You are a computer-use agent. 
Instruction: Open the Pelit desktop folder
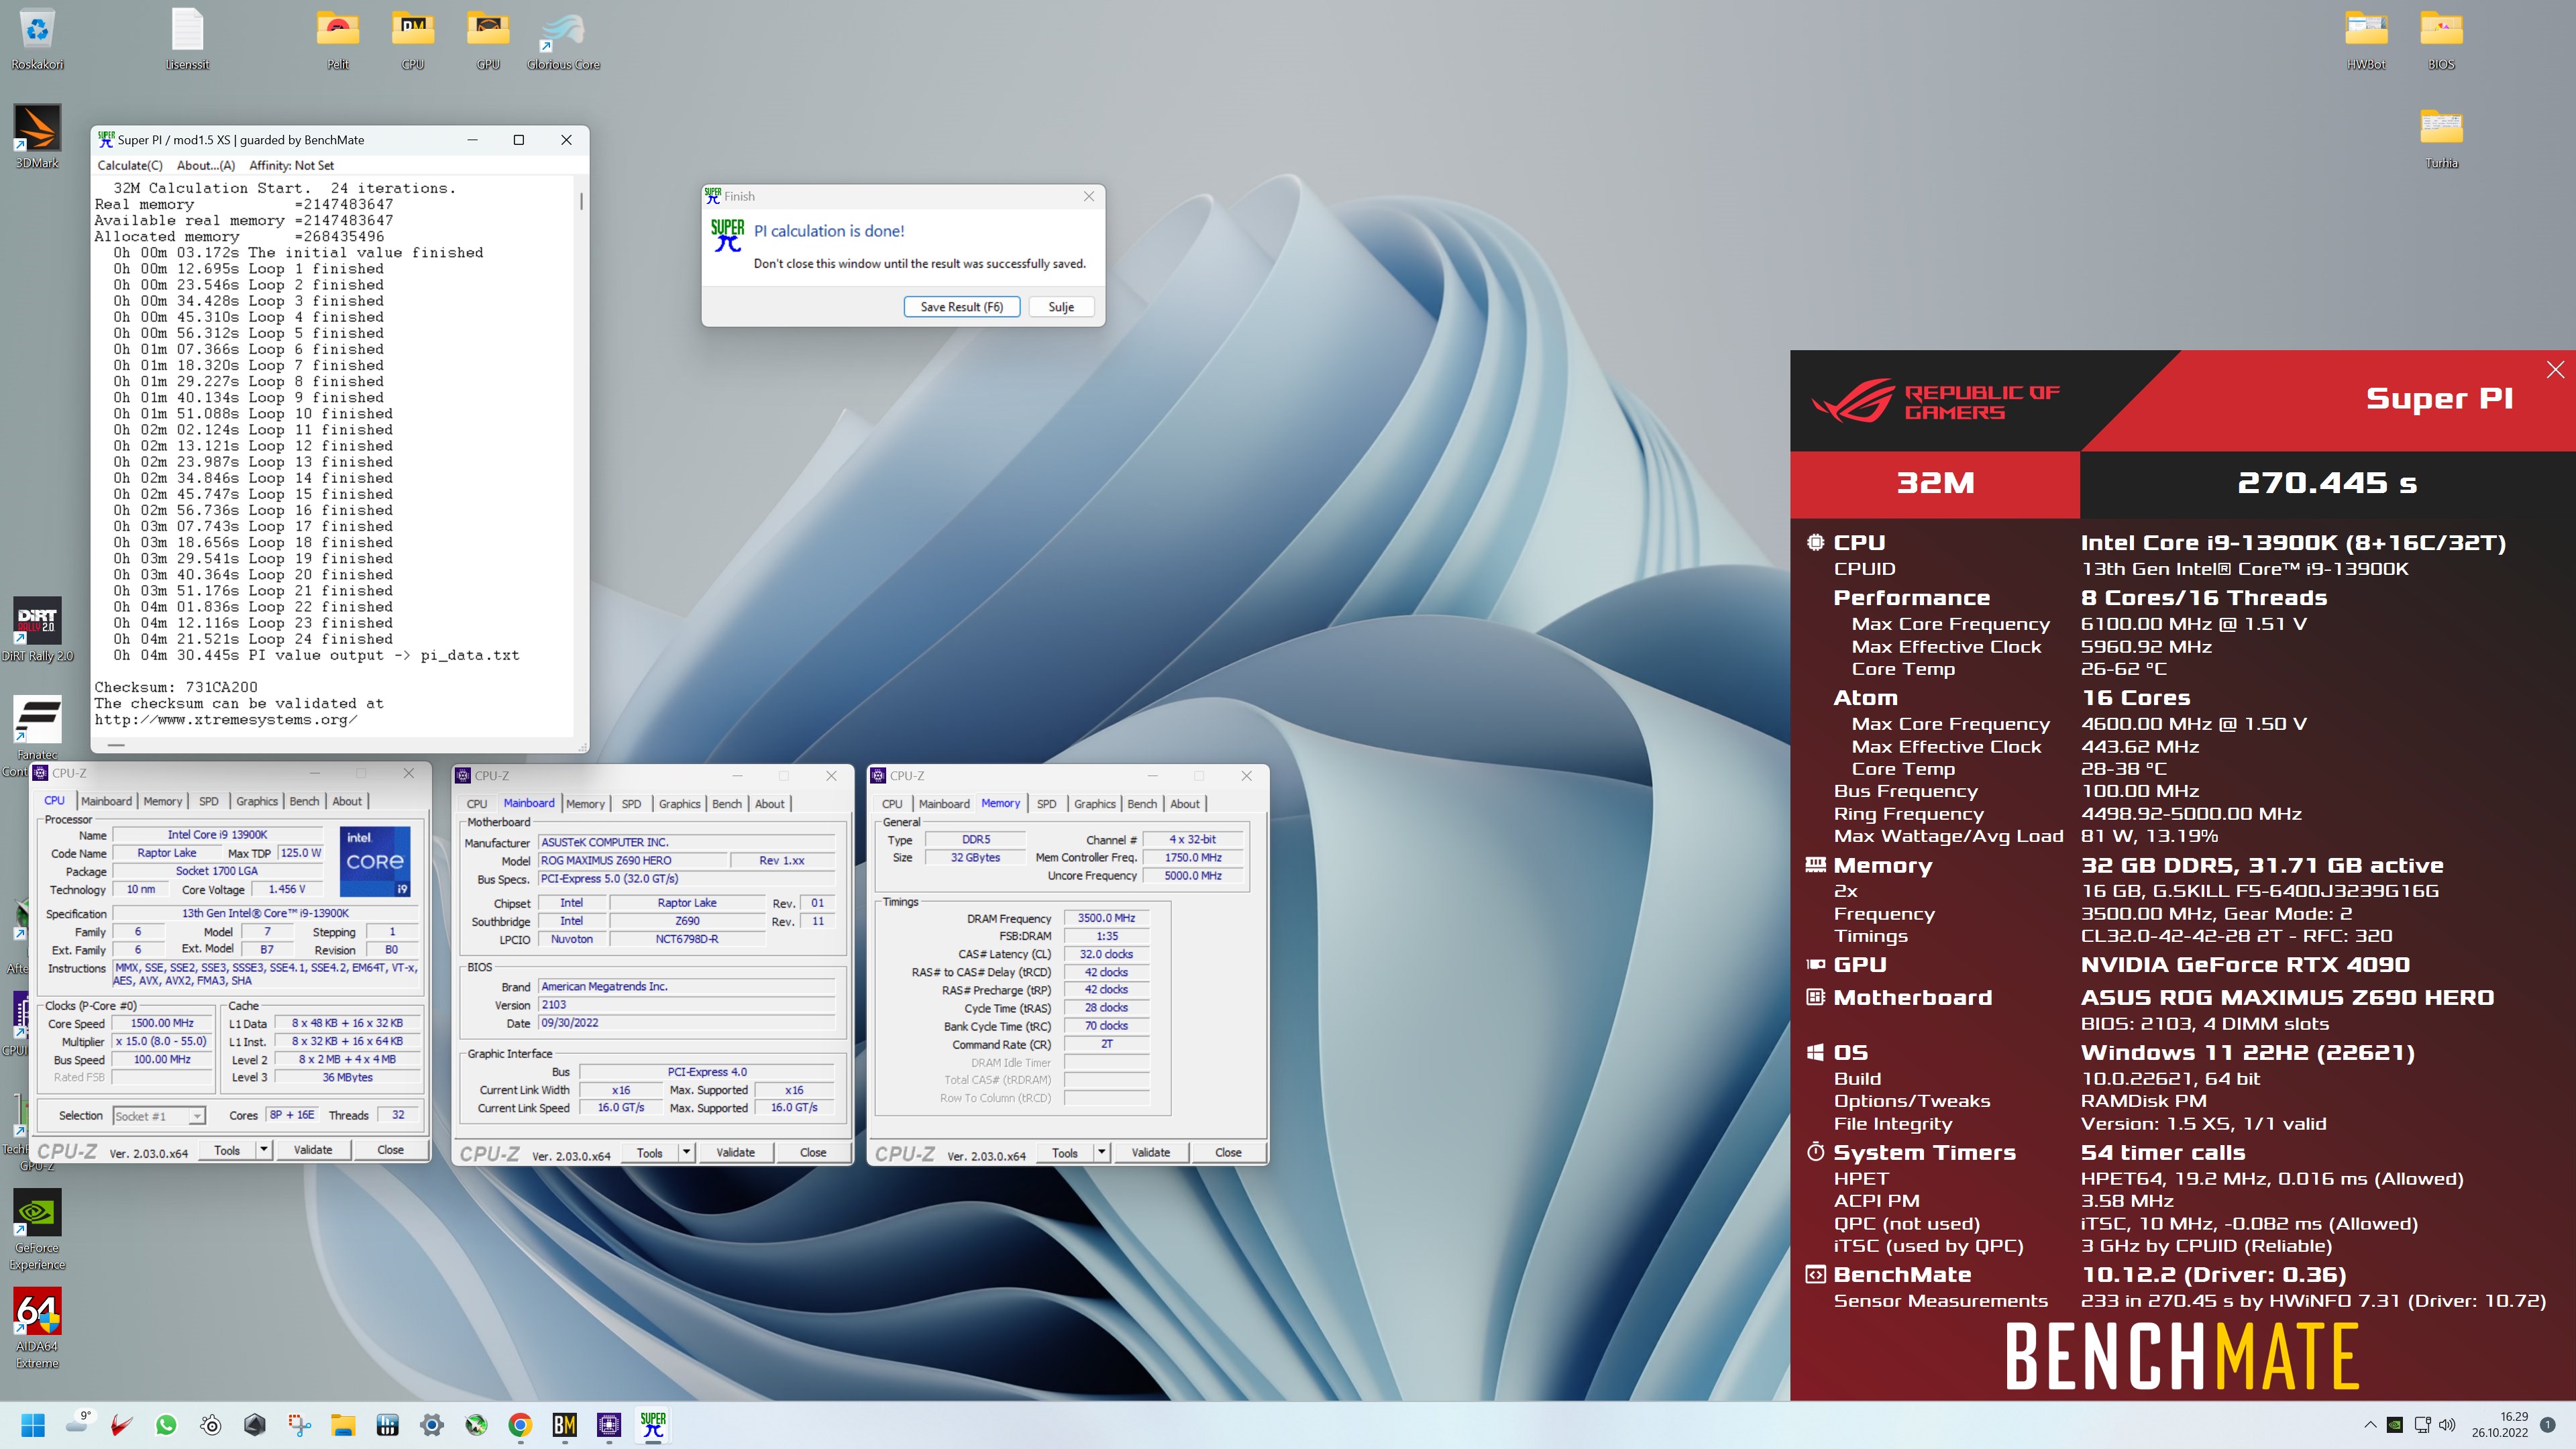coord(338,38)
